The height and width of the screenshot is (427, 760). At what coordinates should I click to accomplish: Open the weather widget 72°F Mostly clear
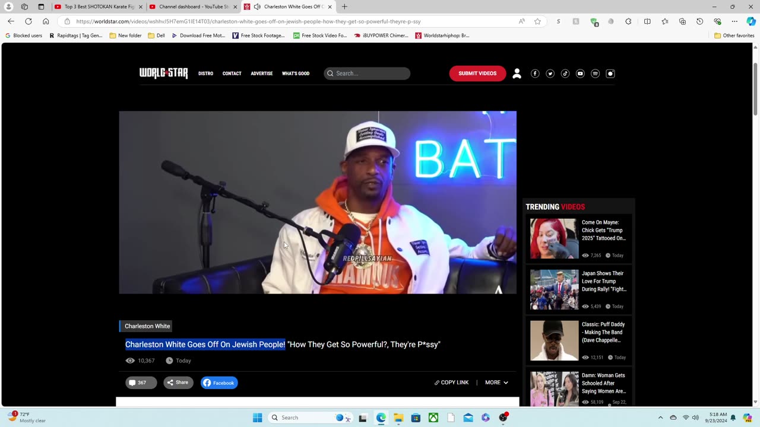coord(27,418)
